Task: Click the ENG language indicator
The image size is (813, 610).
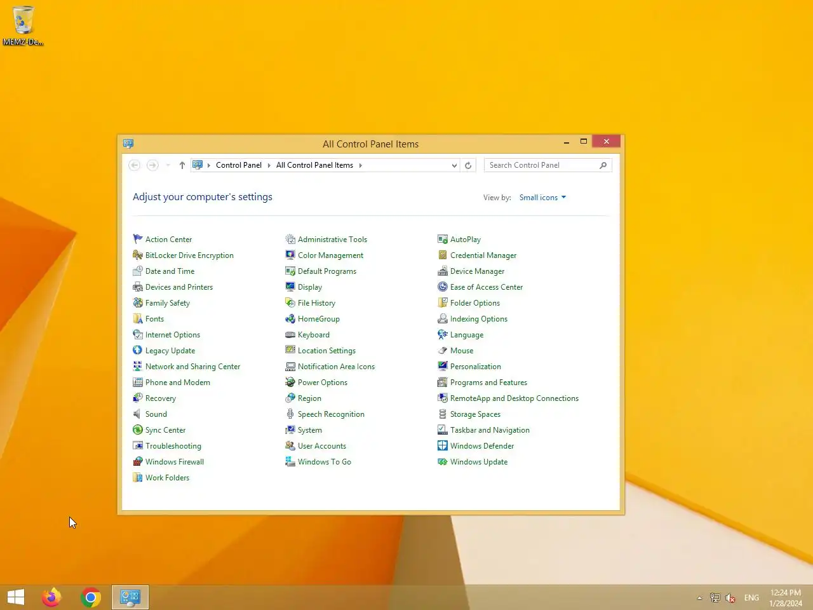Action: pyautogui.click(x=751, y=598)
